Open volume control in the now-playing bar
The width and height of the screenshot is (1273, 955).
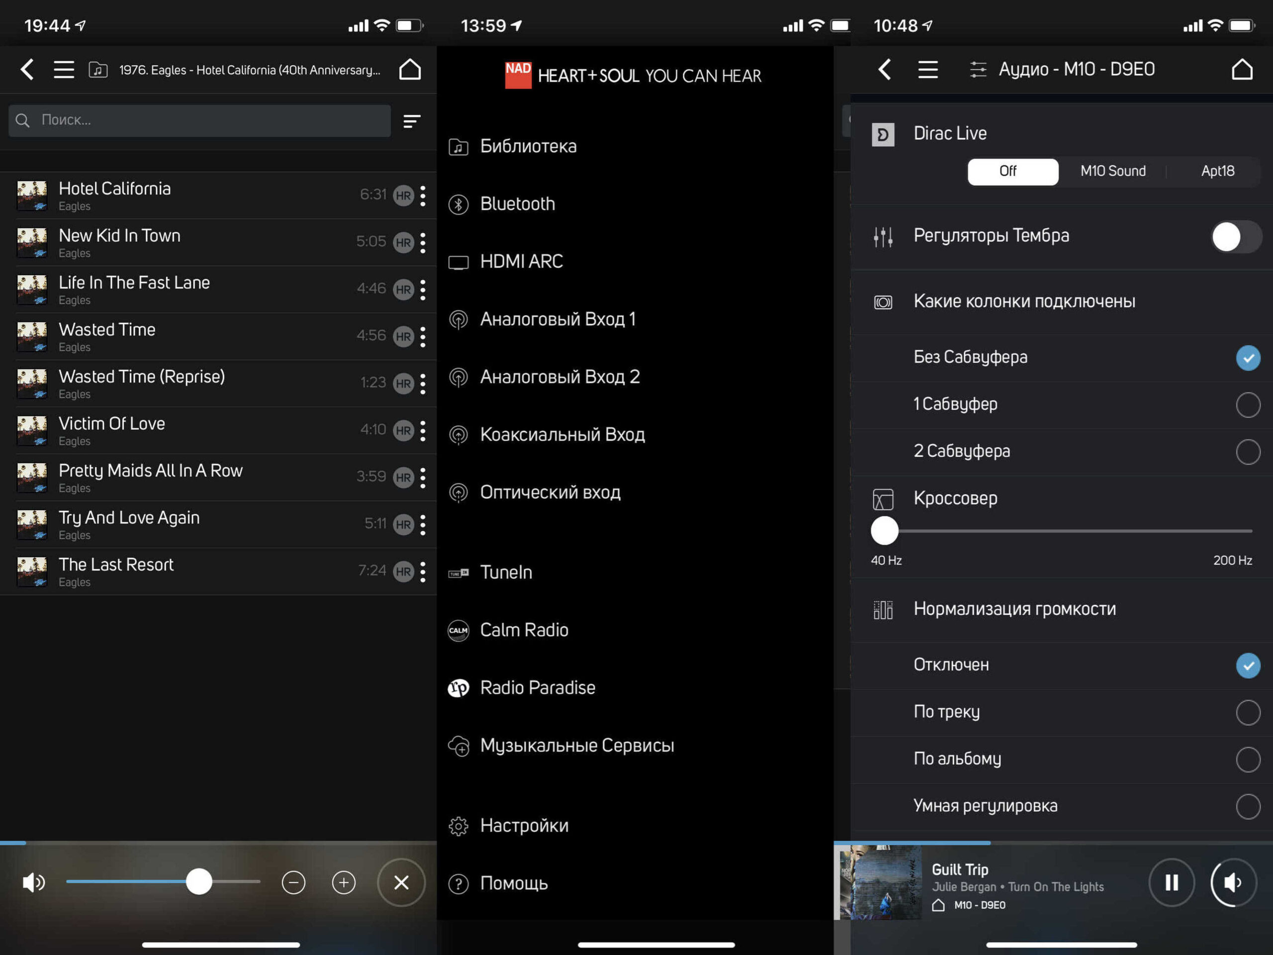pyautogui.click(x=1234, y=882)
